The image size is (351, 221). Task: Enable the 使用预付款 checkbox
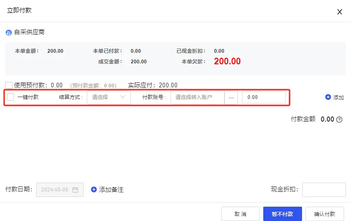tap(9, 85)
